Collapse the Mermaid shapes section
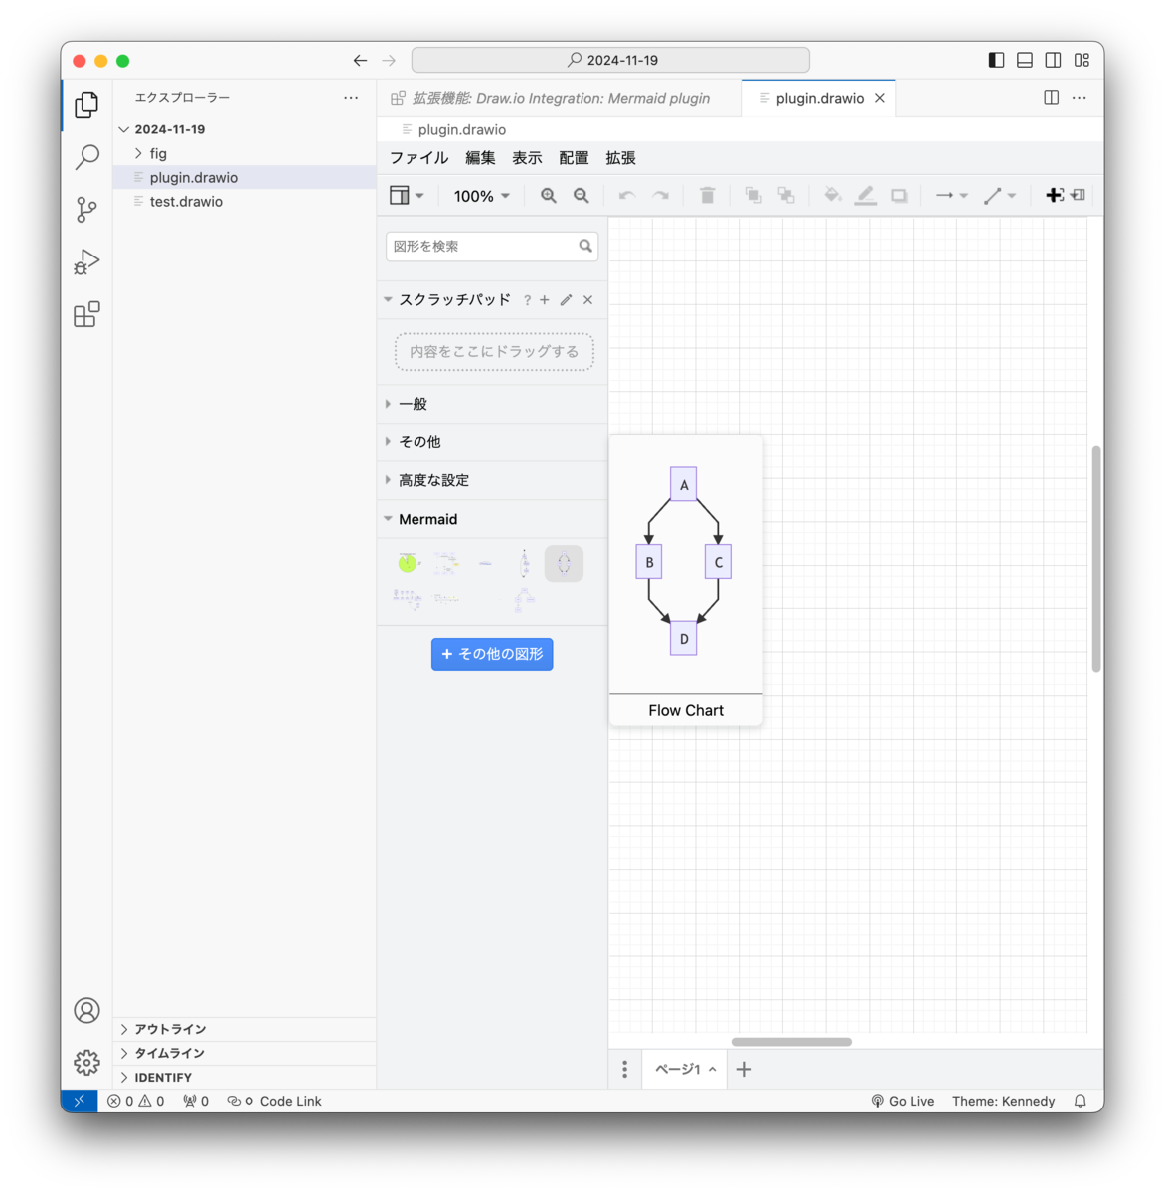 click(427, 518)
